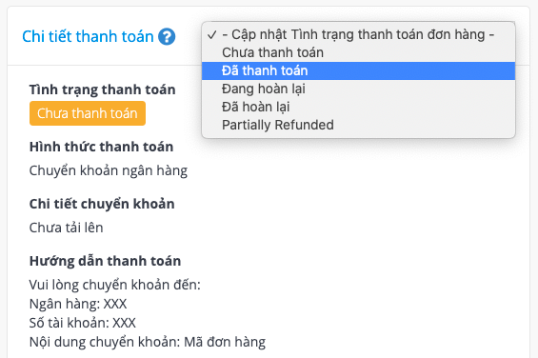Click the checkmark beside the selected dropdown entry
This screenshot has height=358, width=538.
coord(212,34)
